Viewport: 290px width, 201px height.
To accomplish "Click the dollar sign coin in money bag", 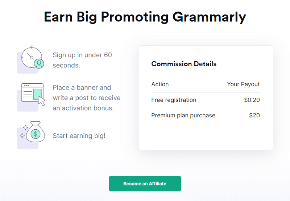I will point(36,134).
